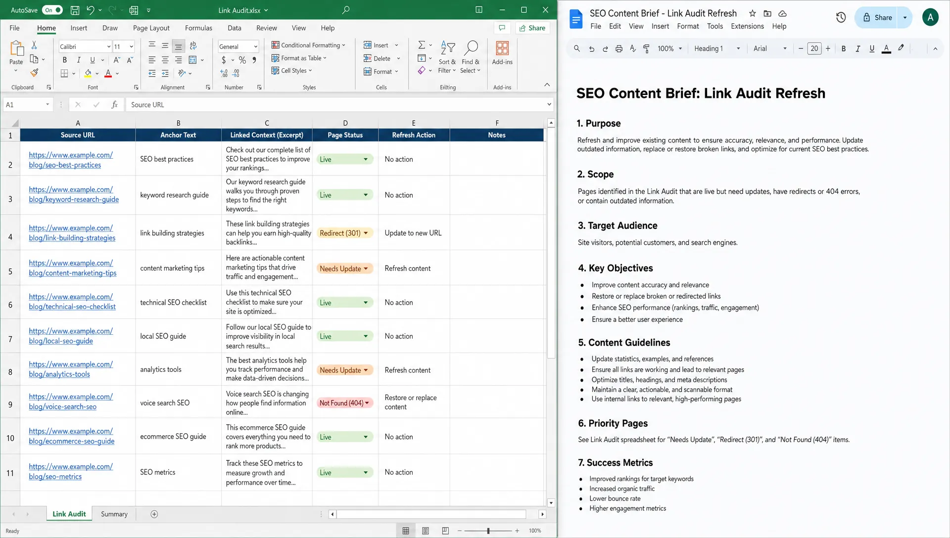Open the Excel Data tab
Screen dimensions: 950x538
click(234, 28)
